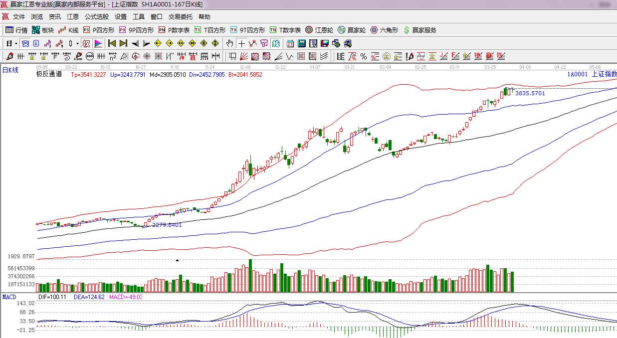Select the hand pan tool

coord(230,43)
